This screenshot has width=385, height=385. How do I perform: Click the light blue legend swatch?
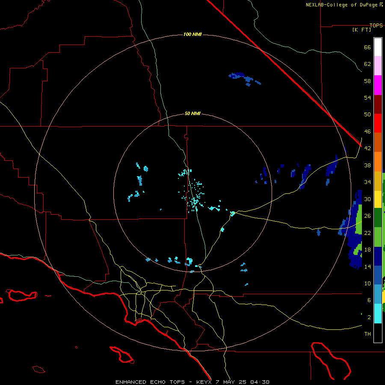(378, 294)
